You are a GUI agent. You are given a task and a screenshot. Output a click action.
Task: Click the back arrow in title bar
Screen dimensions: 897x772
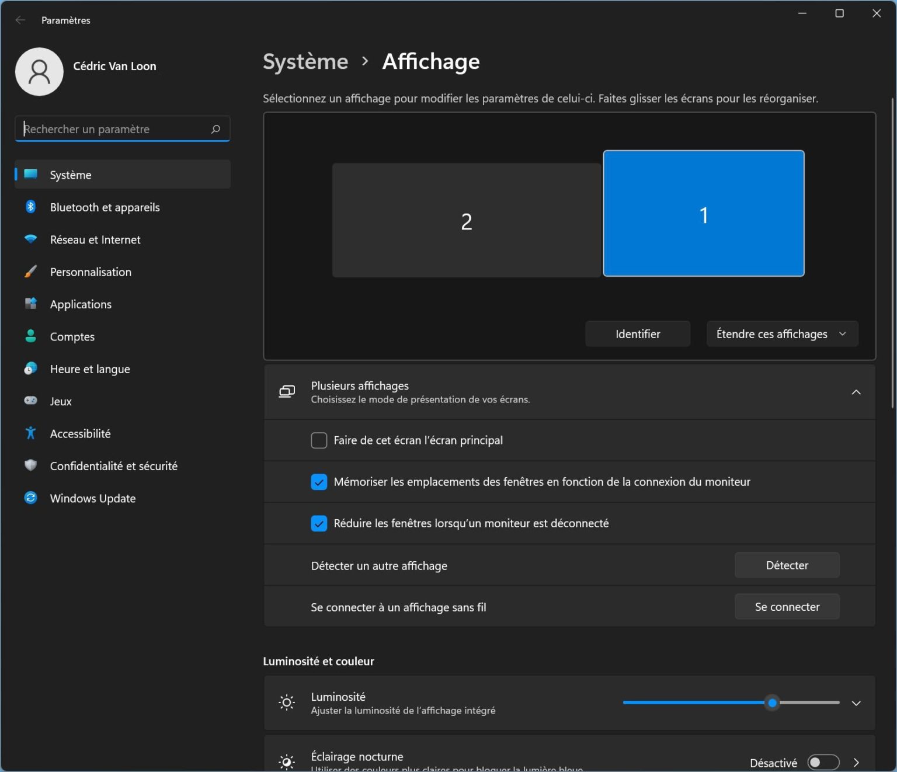point(20,20)
